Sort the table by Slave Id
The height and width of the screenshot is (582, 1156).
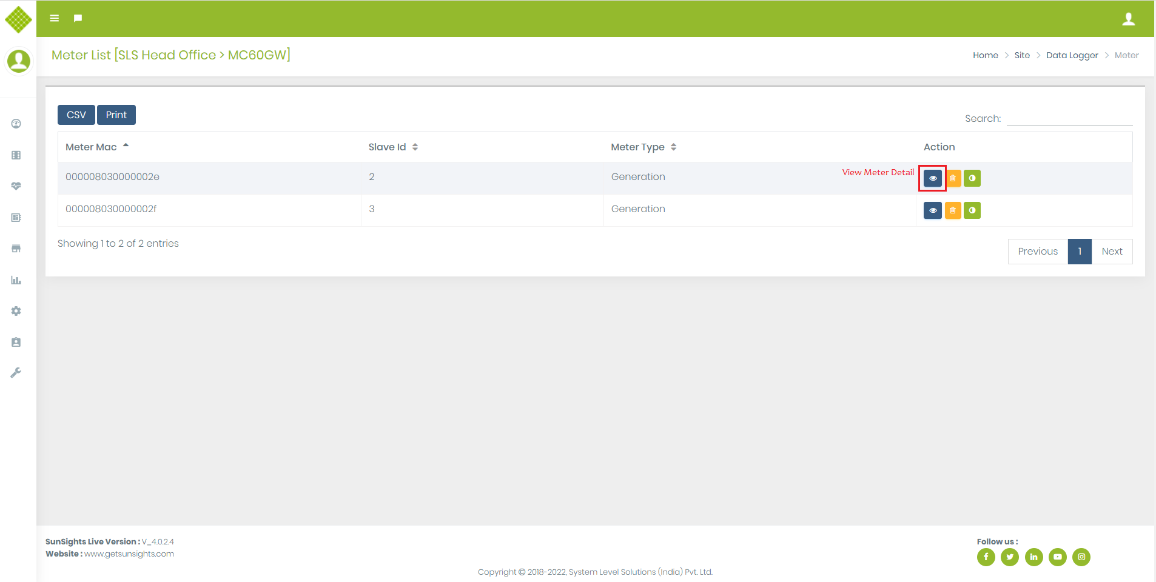388,147
